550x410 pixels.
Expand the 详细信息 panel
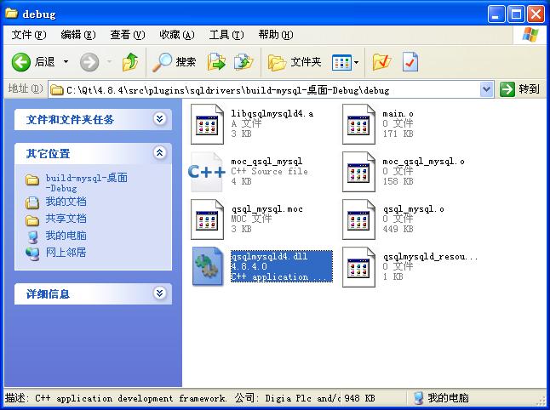pos(159,293)
